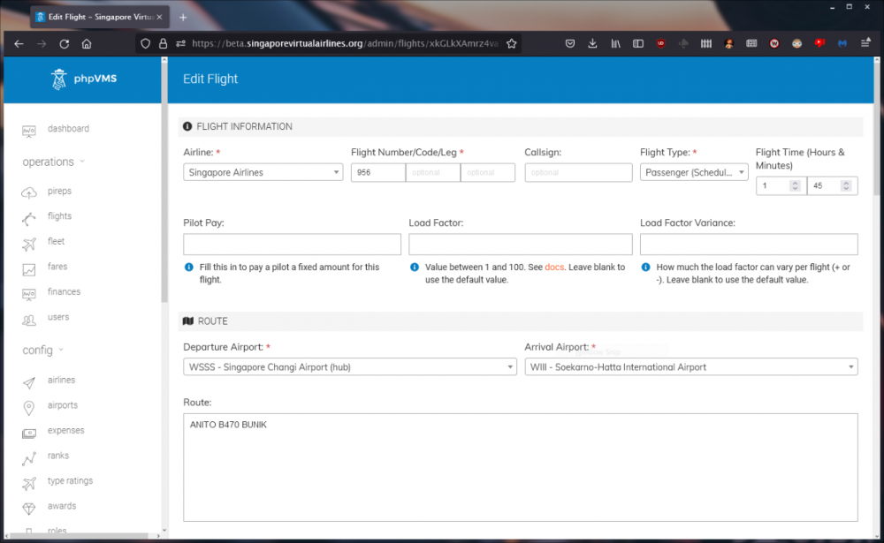
Task: Click the flights route icon in sidebar
Action: point(29,217)
